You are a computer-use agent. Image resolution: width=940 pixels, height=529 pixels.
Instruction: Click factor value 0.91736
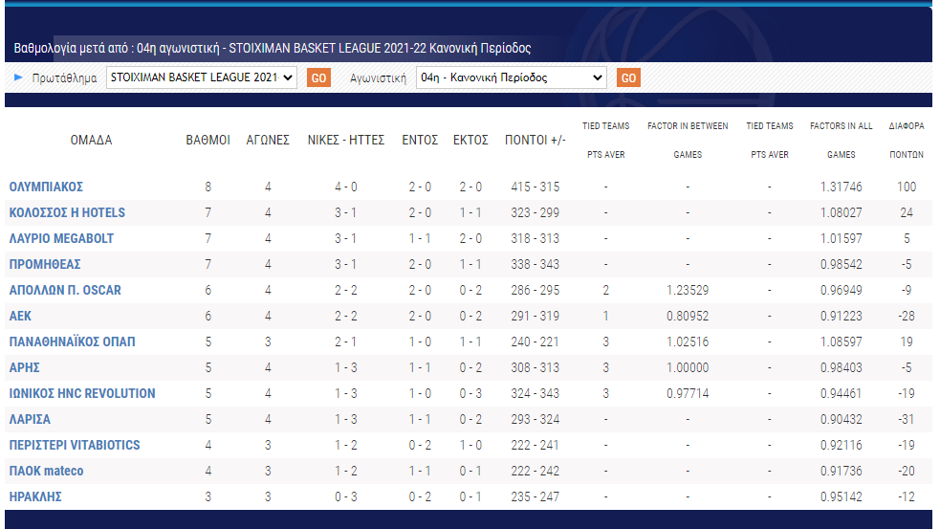tap(842, 471)
